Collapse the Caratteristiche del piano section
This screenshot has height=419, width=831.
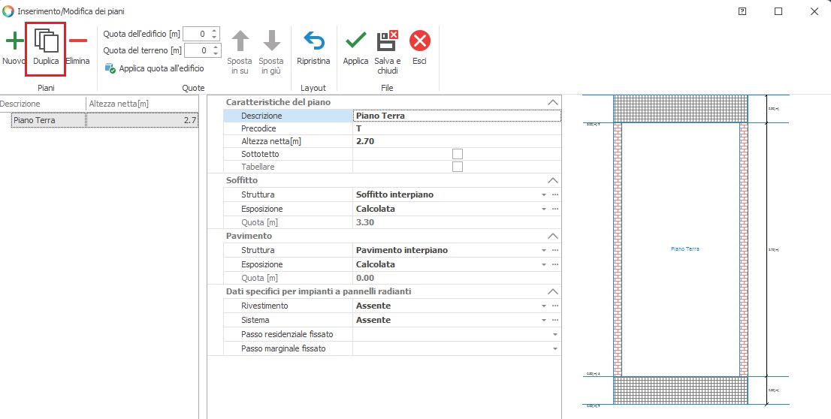553,102
